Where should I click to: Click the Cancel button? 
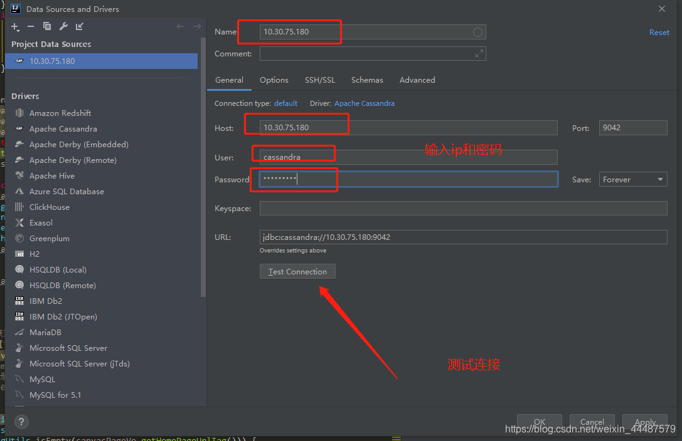coord(592,422)
